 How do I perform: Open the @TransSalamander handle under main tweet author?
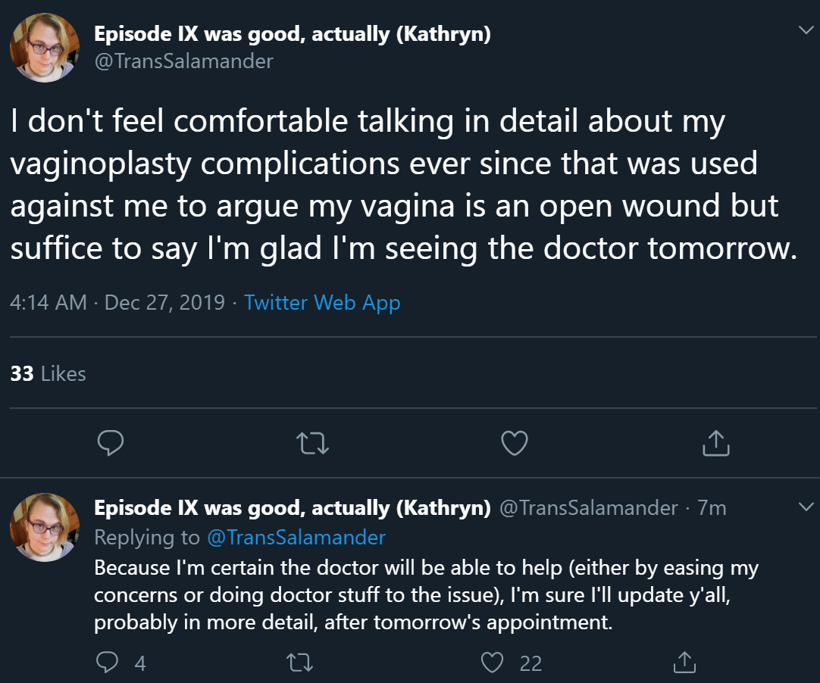pos(183,61)
